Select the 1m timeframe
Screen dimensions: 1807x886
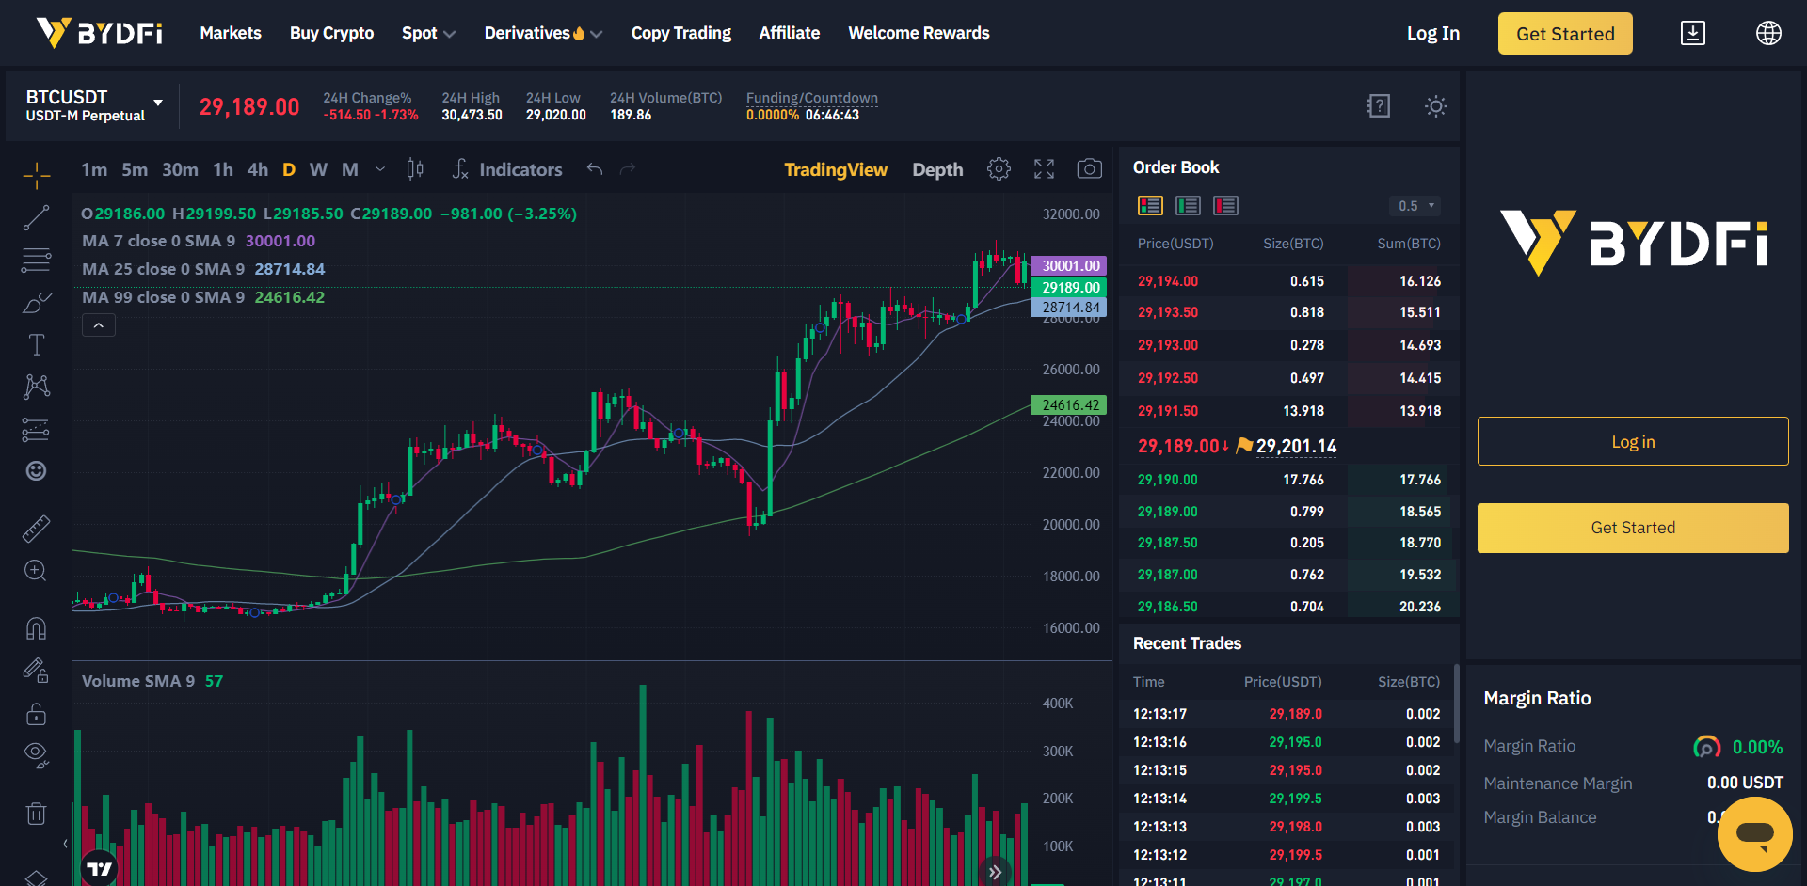point(94,169)
